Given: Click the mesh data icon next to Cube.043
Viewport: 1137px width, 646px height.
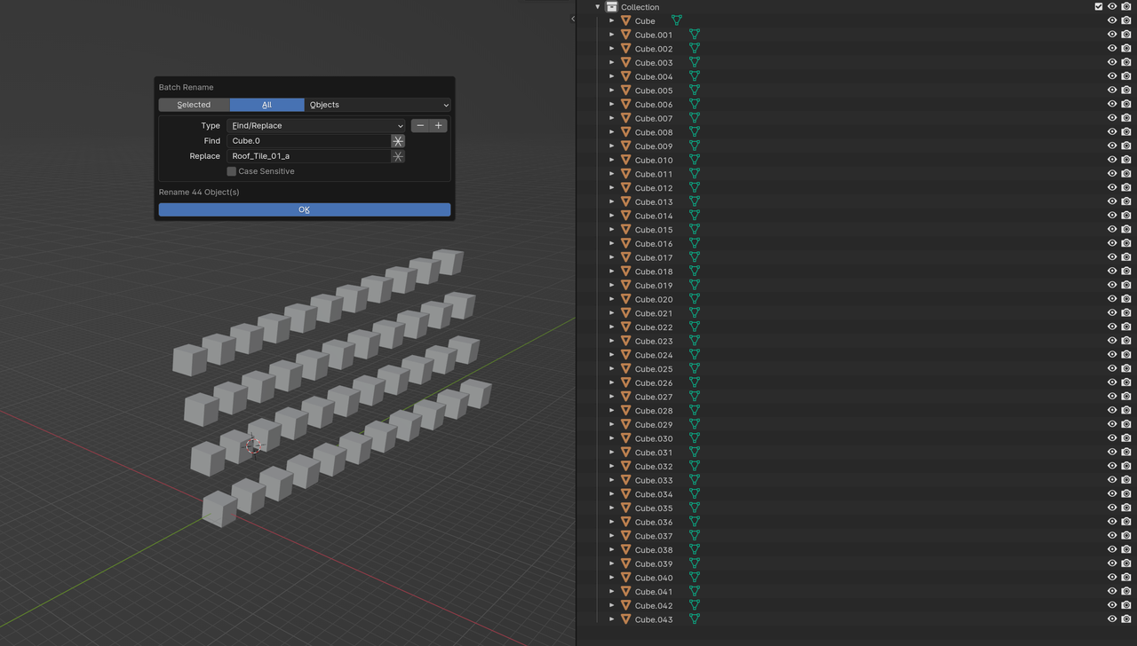Looking at the screenshot, I should (x=695, y=619).
